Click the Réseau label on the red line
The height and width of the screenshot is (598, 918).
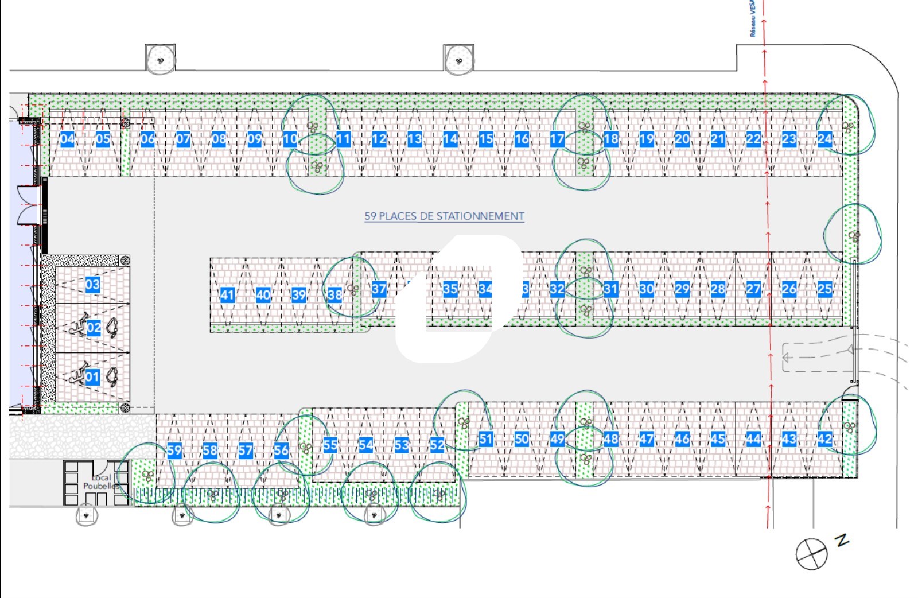click(x=752, y=18)
